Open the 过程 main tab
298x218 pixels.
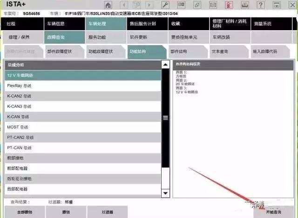pyautogui.click(x=22, y=24)
